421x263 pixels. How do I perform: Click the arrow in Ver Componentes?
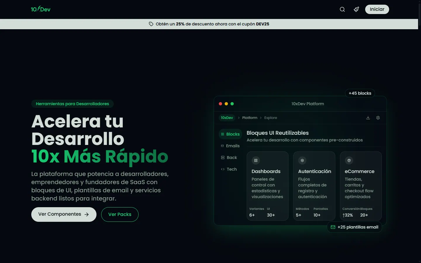(87, 214)
